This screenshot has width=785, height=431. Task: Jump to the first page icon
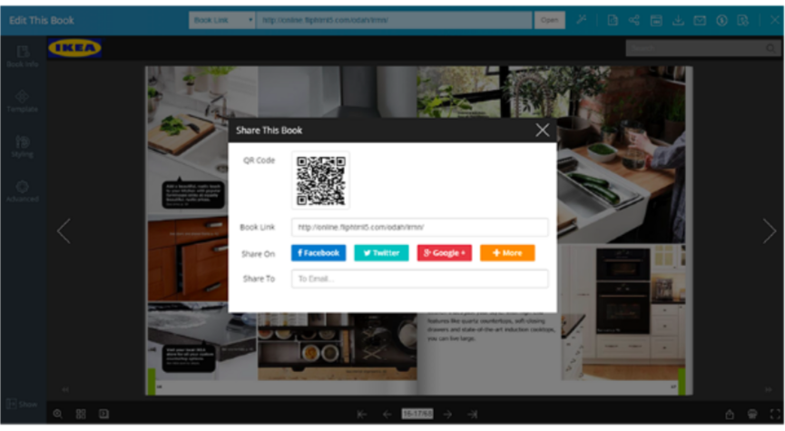[x=362, y=414]
